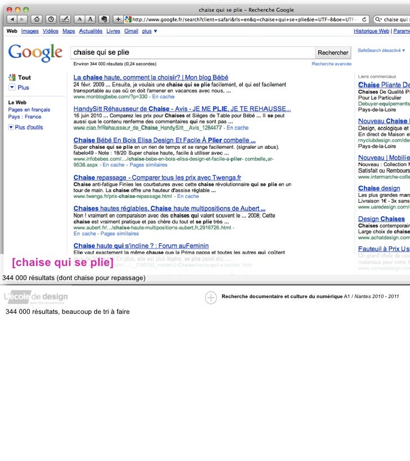The image size is (410, 461).
Task: Add bookmark with the plus button
Action: coord(118,19)
